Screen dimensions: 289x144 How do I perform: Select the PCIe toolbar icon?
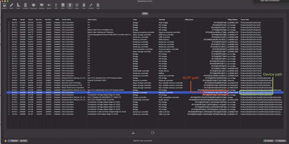70,6
